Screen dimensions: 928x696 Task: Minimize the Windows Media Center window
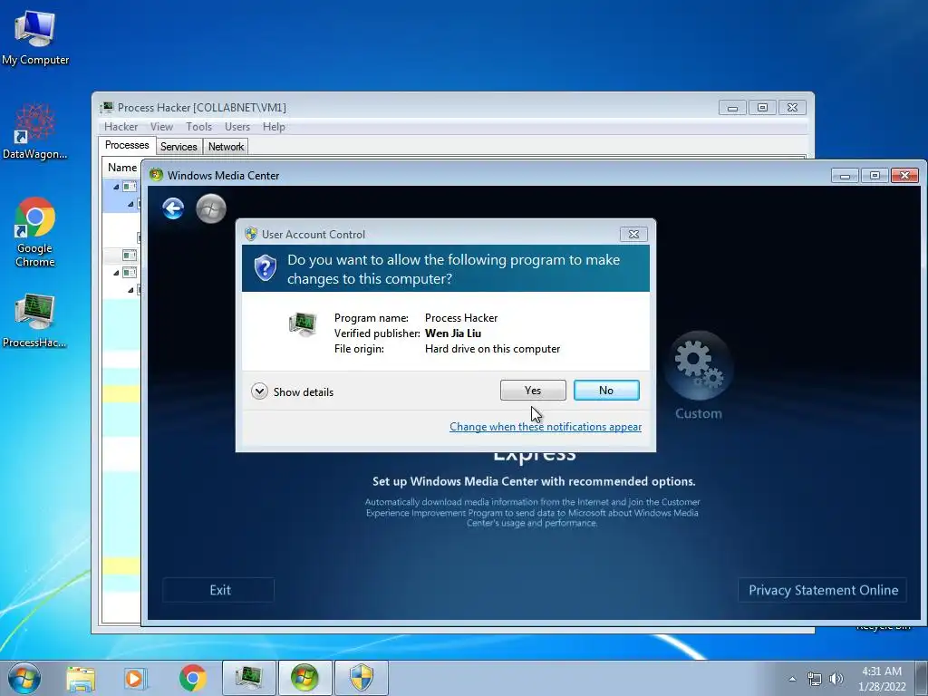click(x=845, y=175)
